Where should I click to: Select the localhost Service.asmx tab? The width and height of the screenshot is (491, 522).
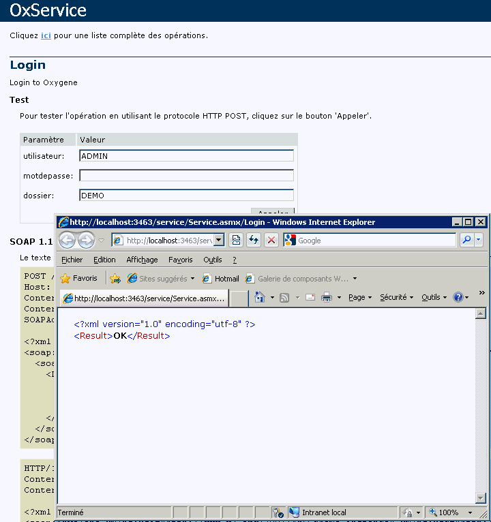click(x=145, y=298)
